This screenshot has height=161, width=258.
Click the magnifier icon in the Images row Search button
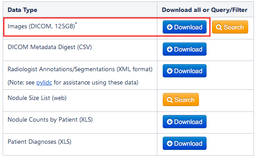pos(219,27)
